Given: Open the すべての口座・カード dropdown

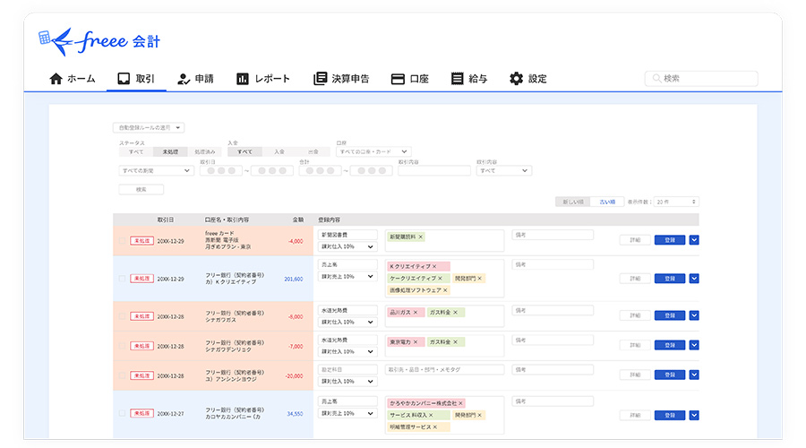Looking at the screenshot, I should click(373, 152).
